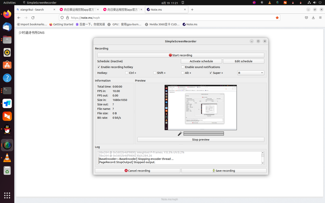Open the network icon in top bar
The height and width of the screenshot is (203, 325).
click(x=309, y=3)
